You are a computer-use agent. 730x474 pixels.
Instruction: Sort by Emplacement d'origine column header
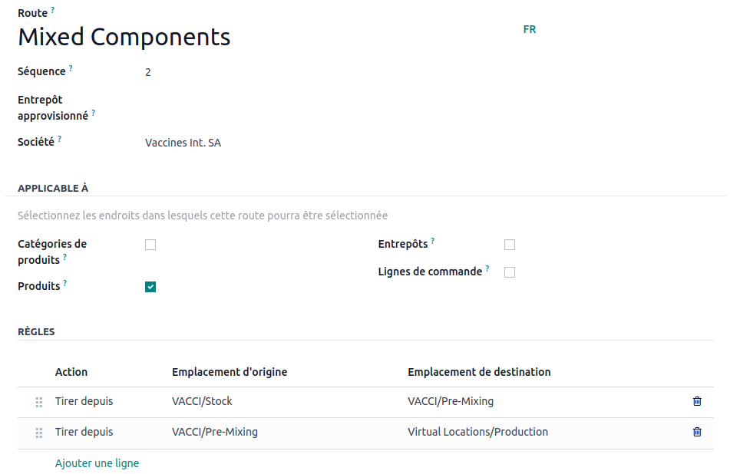click(x=230, y=372)
